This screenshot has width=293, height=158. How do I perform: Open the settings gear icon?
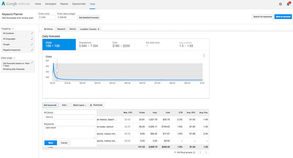280,4
